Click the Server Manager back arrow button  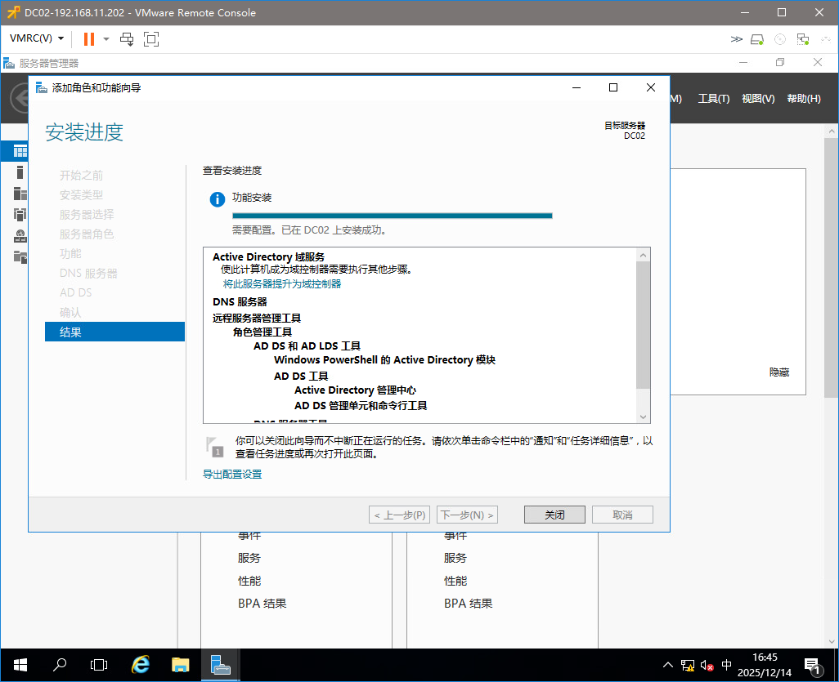[20, 99]
